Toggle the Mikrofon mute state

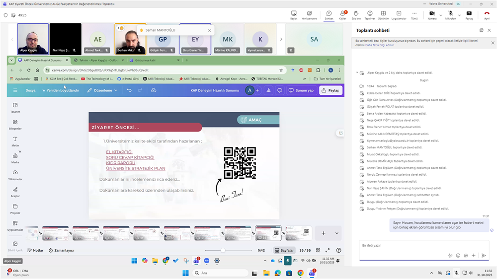pos(450,14)
